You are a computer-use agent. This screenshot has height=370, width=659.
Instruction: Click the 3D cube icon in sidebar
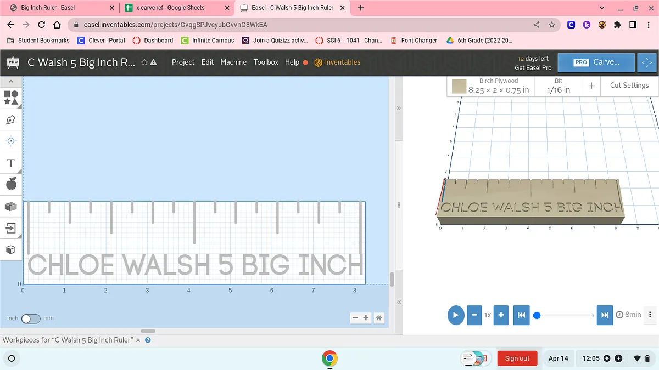coord(11,249)
